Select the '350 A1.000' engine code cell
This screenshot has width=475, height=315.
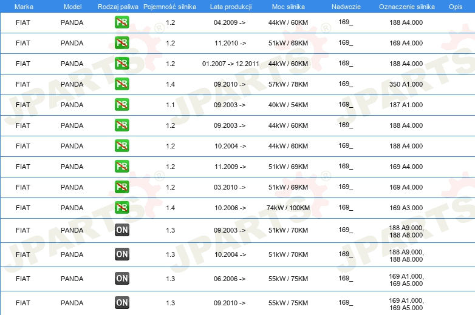click(x=406, y=84)
